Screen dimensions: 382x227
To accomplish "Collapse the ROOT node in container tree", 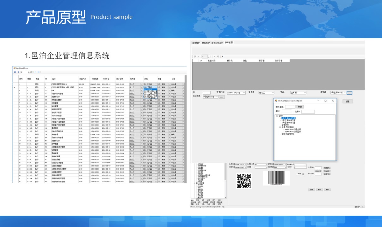I will pyautogui.click(x=277, y=116).
